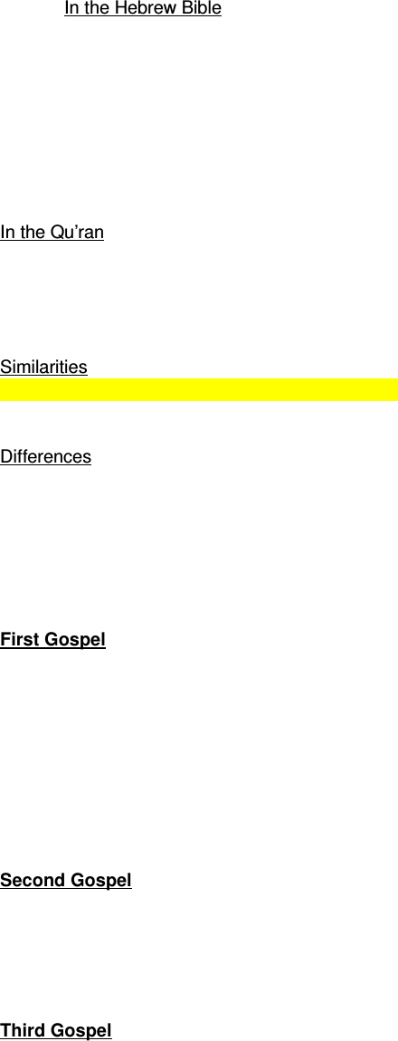Click the word "In" before "the Hebrew"
Viewport: 398px width, 1041px height.
[x=71, y=8]
